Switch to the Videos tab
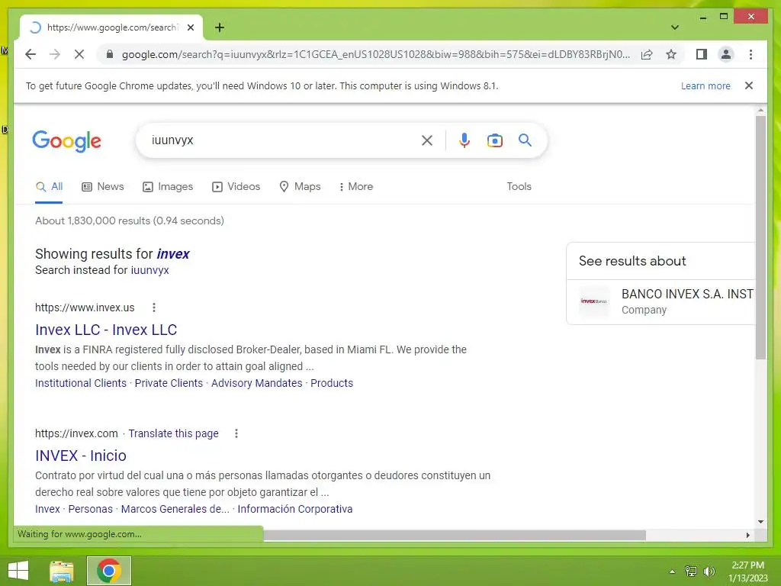Screen dimensions: 781x586 point(236,187)
